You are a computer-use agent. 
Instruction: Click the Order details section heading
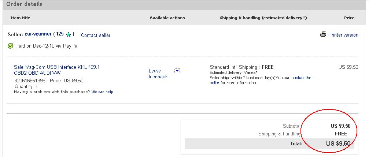pos(24,4)
